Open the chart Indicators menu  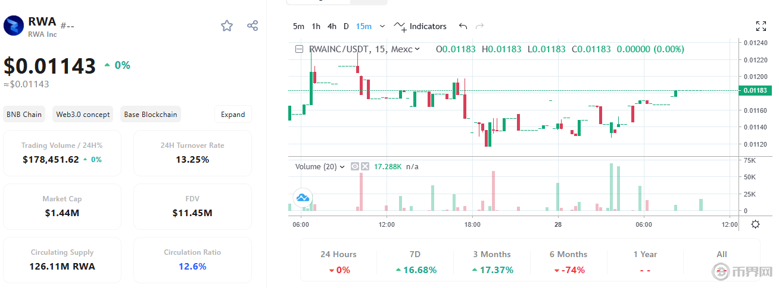(x=421, y=26)
